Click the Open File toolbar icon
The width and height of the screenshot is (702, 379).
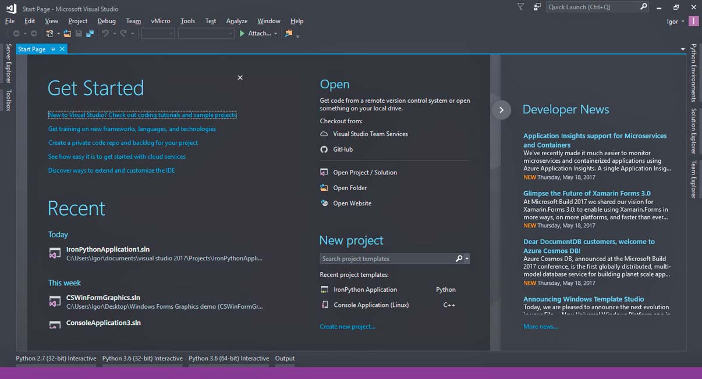(68, 34)
